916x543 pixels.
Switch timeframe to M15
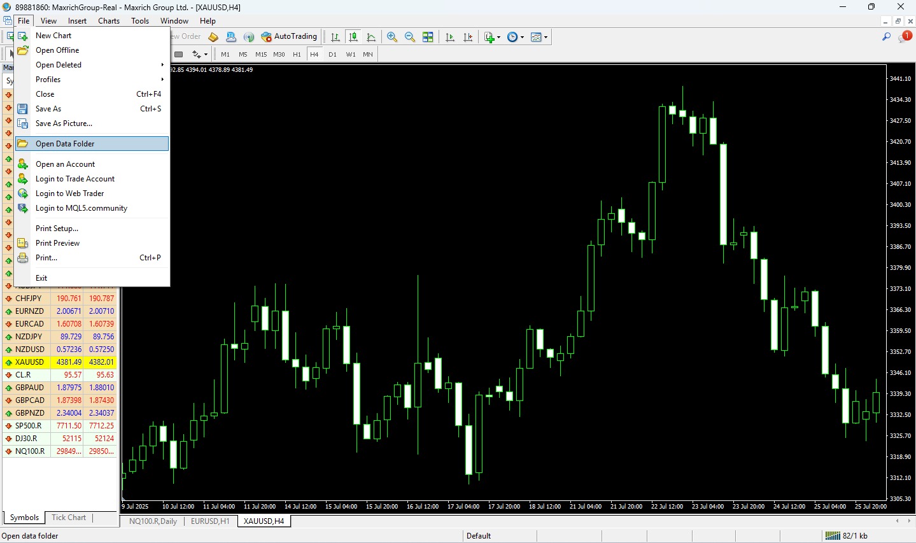[x=261, y=55]
